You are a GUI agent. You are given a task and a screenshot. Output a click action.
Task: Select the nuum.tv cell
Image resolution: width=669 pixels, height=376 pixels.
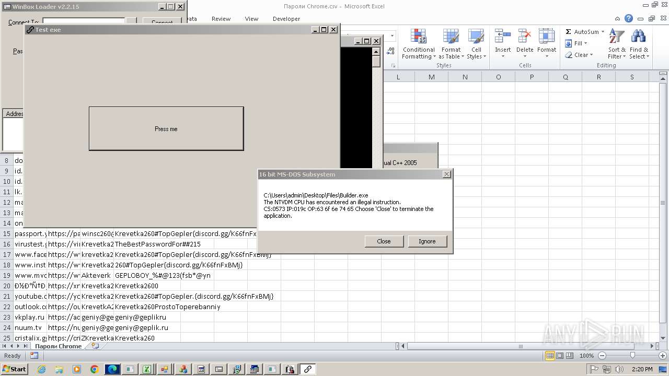click(x=30, y=327)
